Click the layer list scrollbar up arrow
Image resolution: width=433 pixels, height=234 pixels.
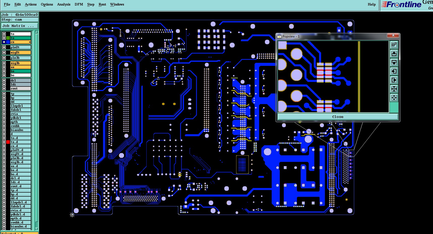pyautogui.click(x=37, y=32)
